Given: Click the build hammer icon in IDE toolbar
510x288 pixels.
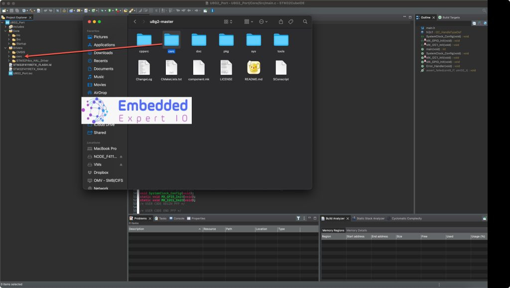Looking at the screenshot, I should (31, 10).
